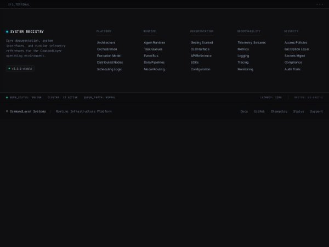
Task: Click the SYS_TERMINAL label in title bar
Action: click(19, 4)
